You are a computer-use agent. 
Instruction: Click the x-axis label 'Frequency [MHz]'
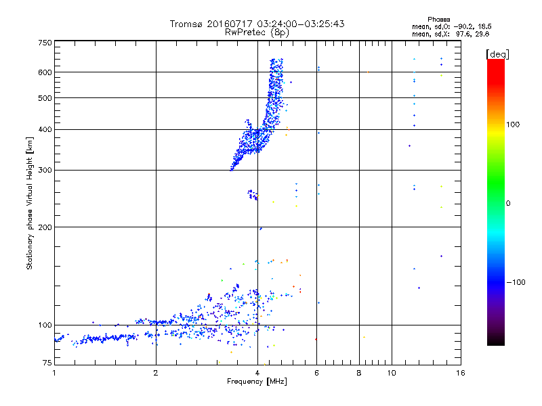pos(257,382)
